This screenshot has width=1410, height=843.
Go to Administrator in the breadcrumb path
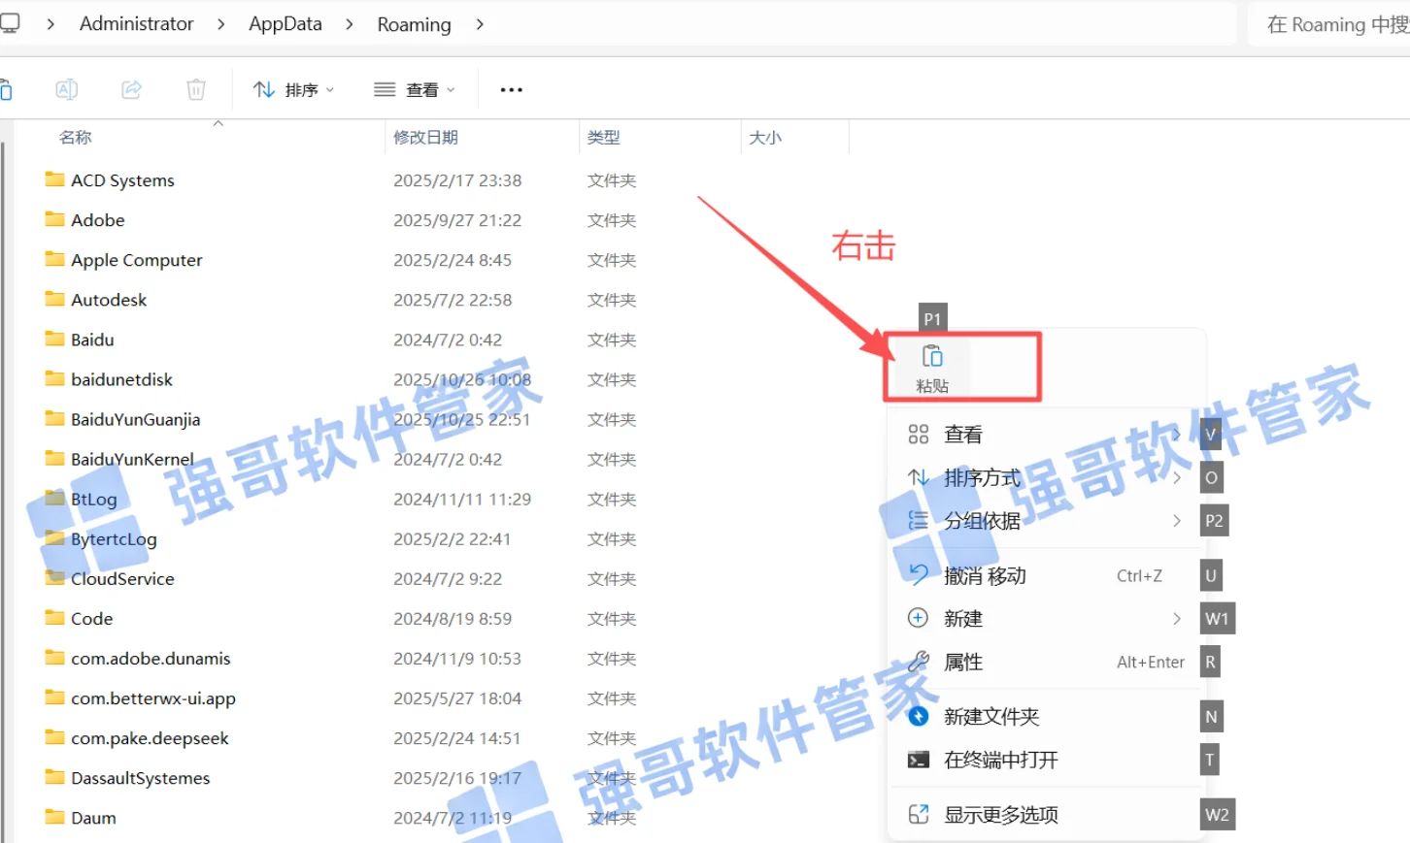click(x=137, y=24)
